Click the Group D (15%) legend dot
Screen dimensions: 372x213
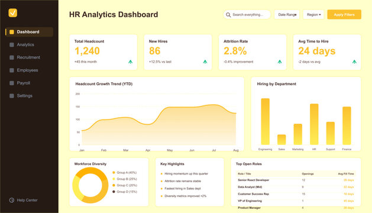[114, 192]
